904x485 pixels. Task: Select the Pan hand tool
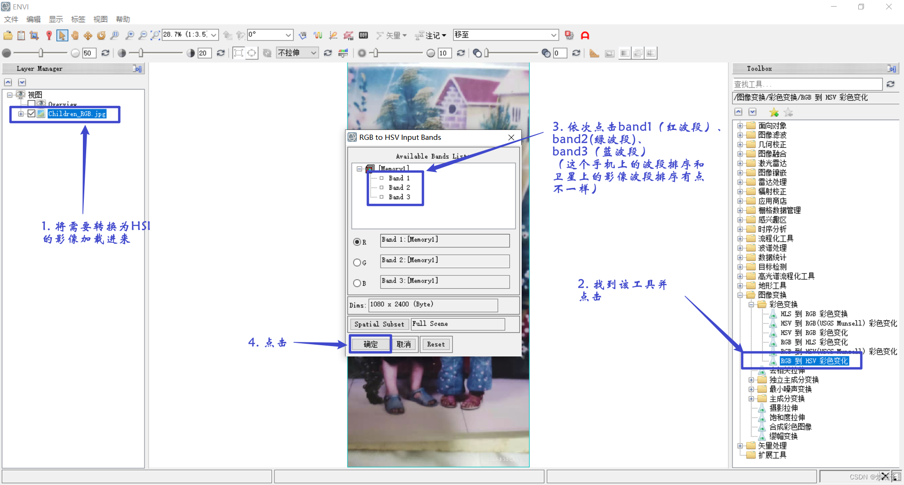(75, 35)
